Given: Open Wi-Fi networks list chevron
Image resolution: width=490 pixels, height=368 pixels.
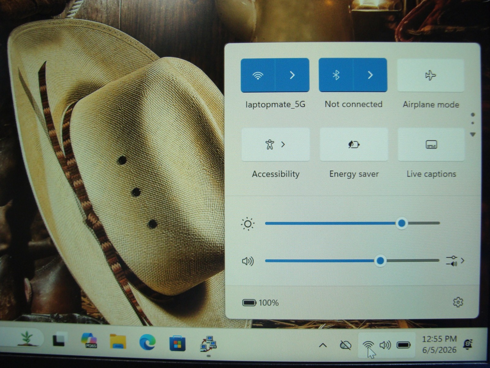Looking at the screenshot, I should point(292,75).
